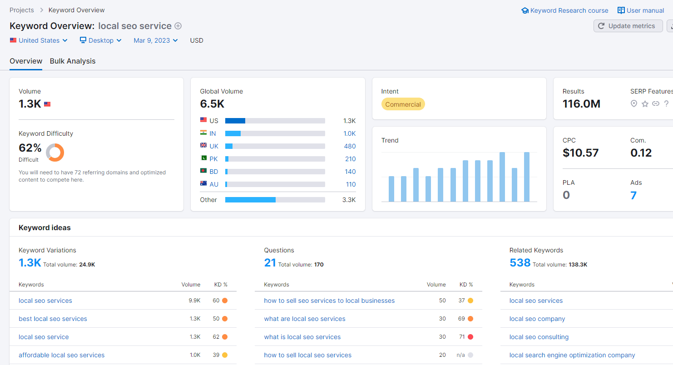Image resolution: width=673 pixels, height=365 pixels.
Task: Click the local pack SERP feature icon
Action: pyautogui.click(x=634, y=104)
